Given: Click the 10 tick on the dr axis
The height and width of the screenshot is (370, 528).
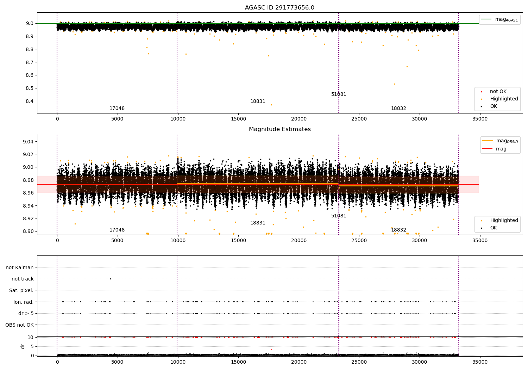Looking at the screenshot, I should click(31, 337).
